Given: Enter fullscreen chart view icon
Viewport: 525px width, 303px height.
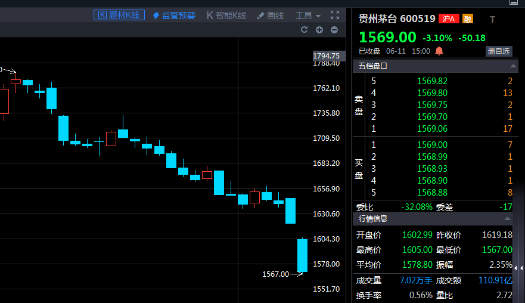Looking at the screenshot, I should click(335, 15).
